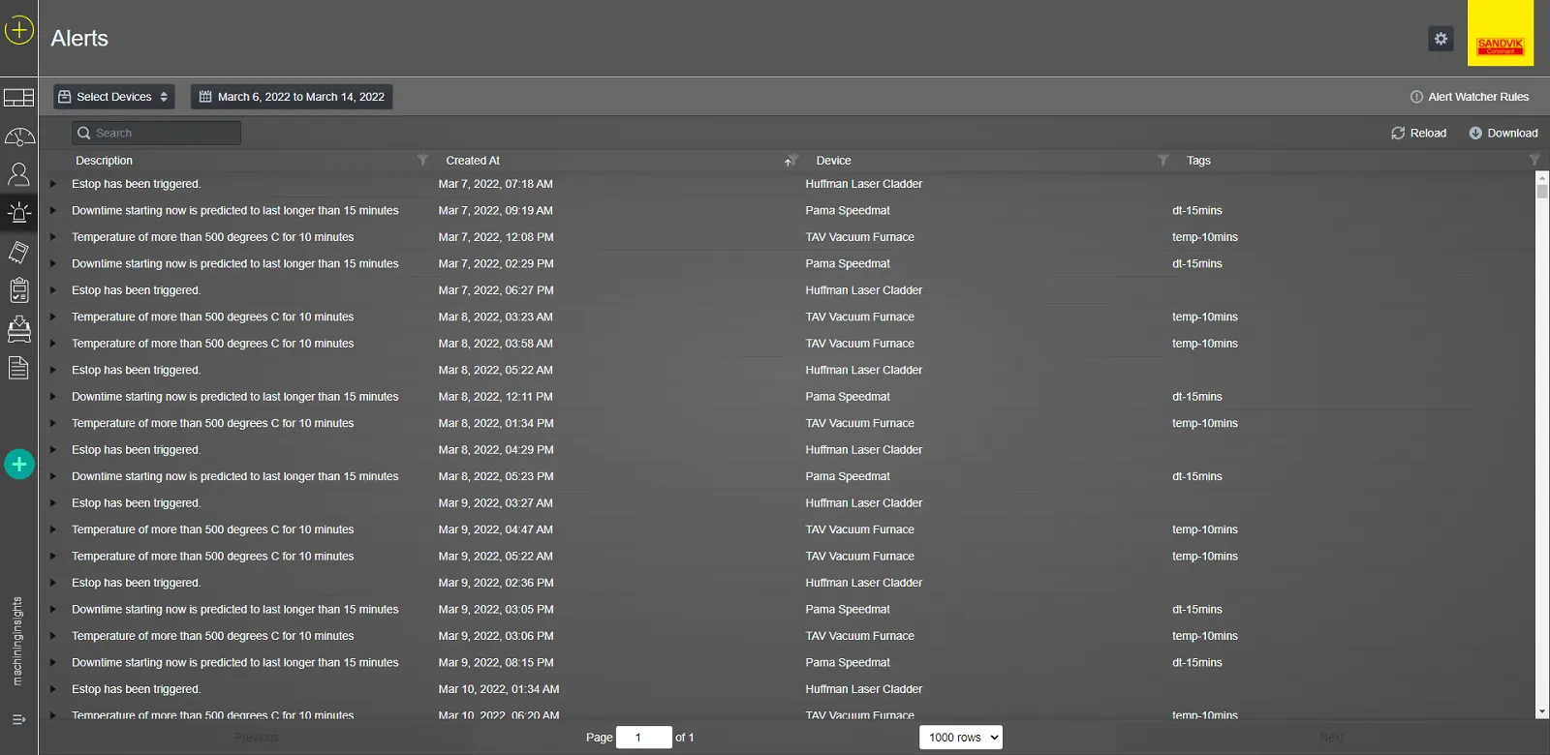
Task: Download the alerts list
Action: pyautogui.click(x=1503, y=134)
